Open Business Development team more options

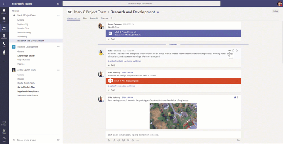coord(58,47)
